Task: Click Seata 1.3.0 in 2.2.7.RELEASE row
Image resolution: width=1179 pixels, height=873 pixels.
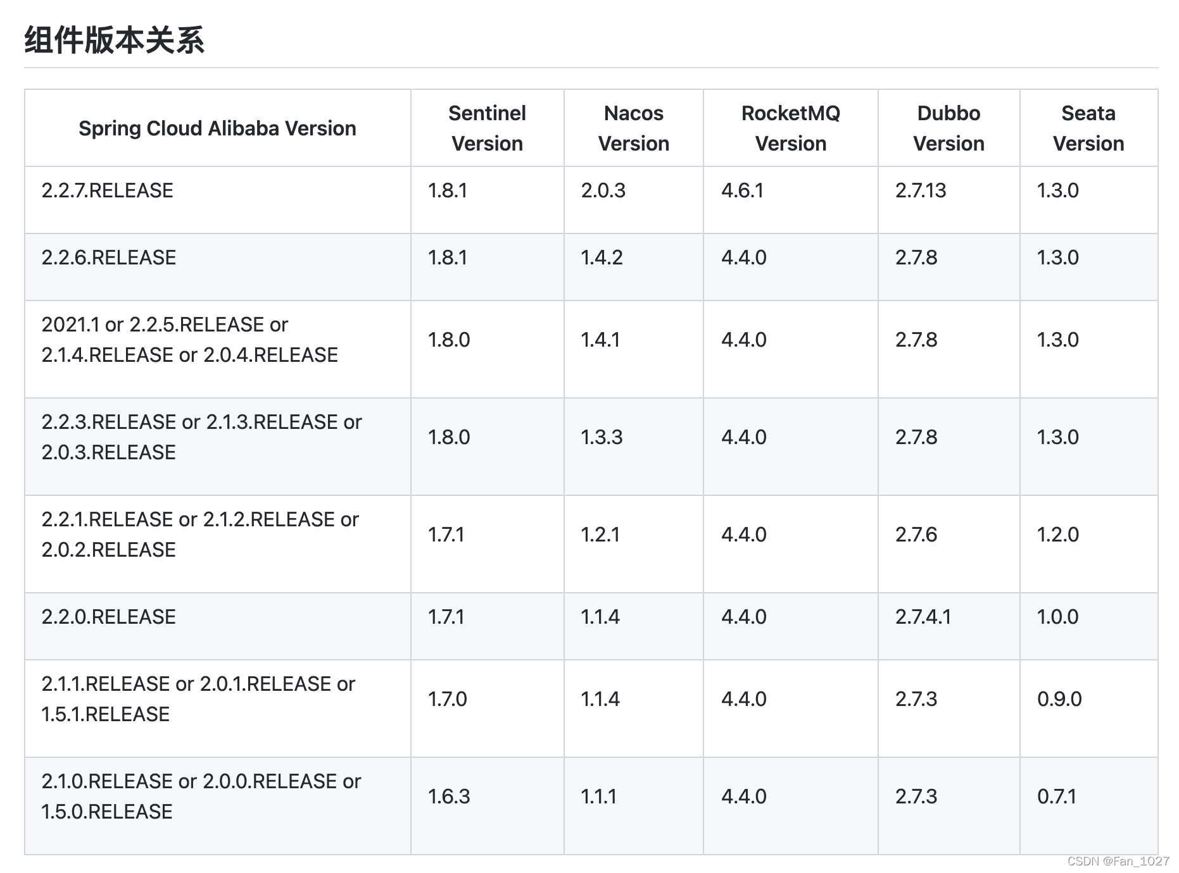Action: tap(1058, 190)
